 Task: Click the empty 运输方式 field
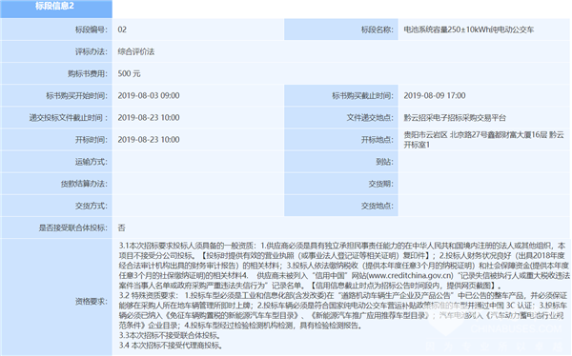[198, 162]
